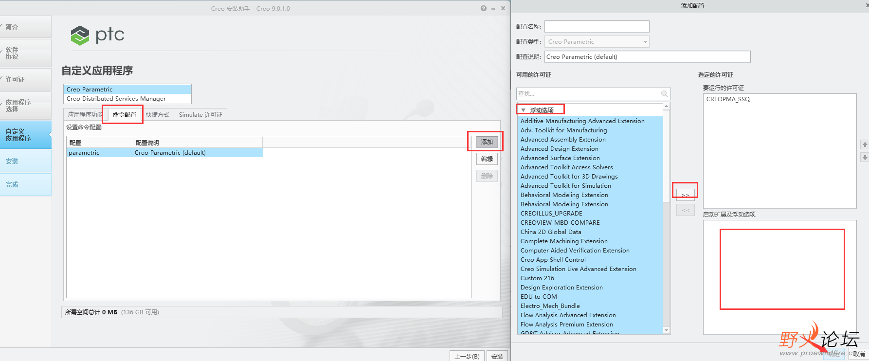Select Advanced Surface Extension
Image resolution: width=869 pixels, height=361 pixels.
click(x=590, y=158)
